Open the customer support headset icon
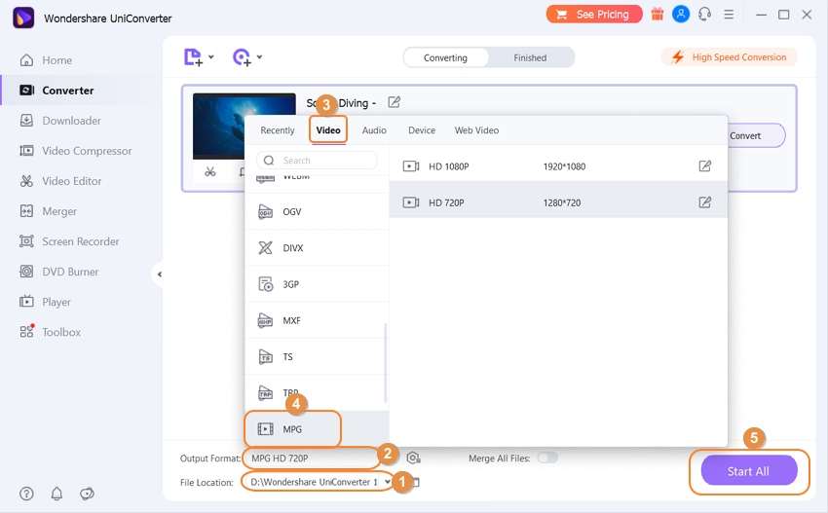This screenshot has height=513, width=828. 704,15
